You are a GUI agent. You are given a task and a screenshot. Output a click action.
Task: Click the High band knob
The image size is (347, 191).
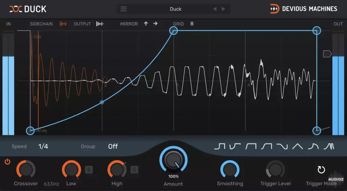coord(117,169)
